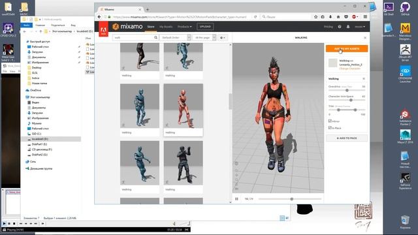418x235 pixels.
Task: Open the gear settings dropdown beside per-page
Action: coord(222,38)
